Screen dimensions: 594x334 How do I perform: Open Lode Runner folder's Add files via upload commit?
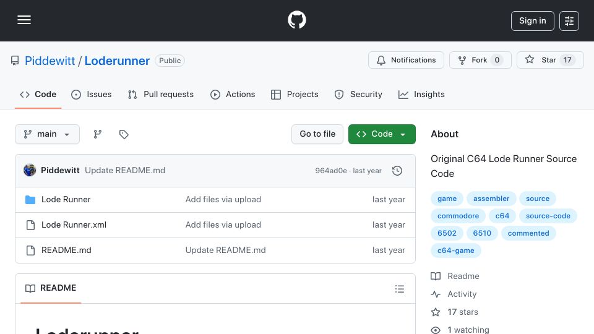coord(223,200)
